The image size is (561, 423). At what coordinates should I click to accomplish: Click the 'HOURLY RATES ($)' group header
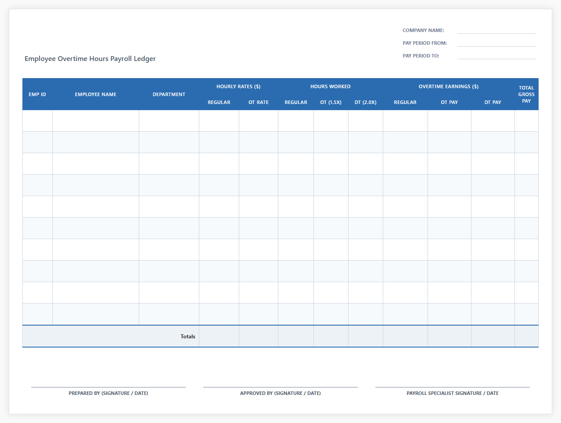[238, 86]
